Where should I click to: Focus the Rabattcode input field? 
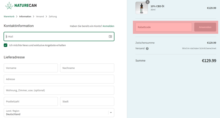pyautogui.click(x=164, y=27)
